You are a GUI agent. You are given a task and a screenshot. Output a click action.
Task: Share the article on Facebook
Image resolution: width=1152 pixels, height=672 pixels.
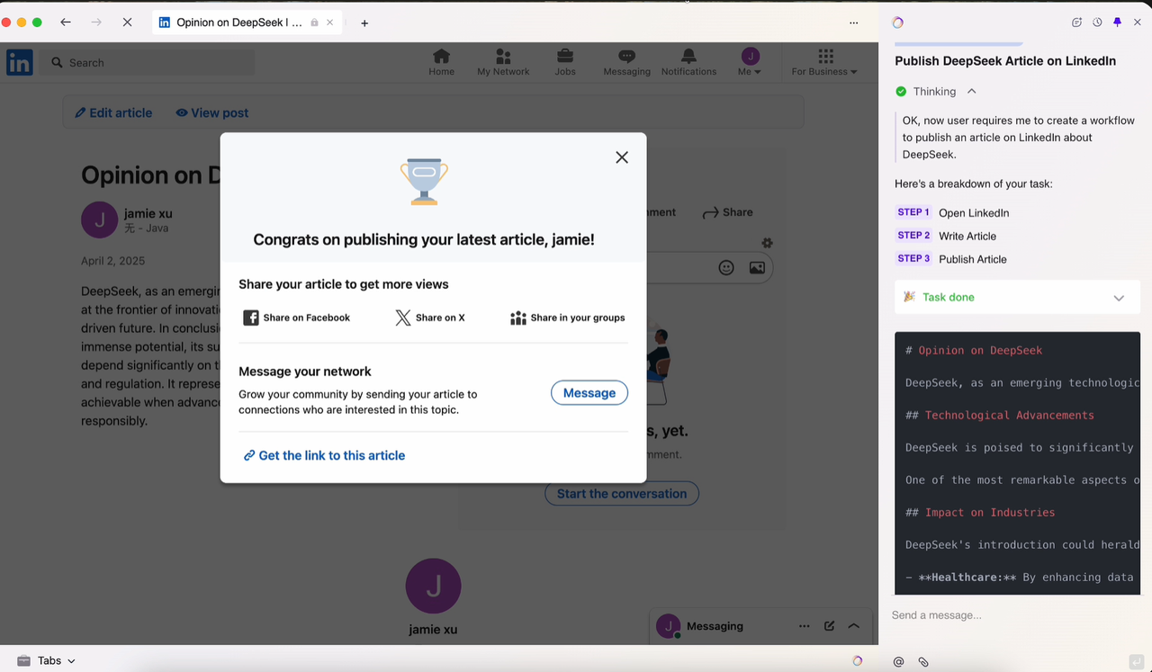click(297, 318)
